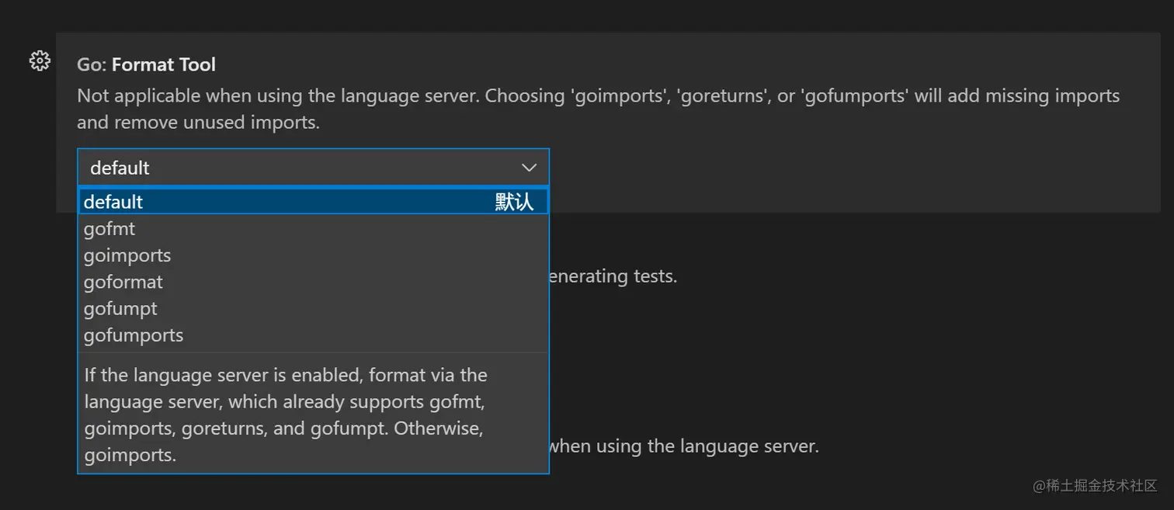Click the 'language server, which already supports' line

click(284, 402)
